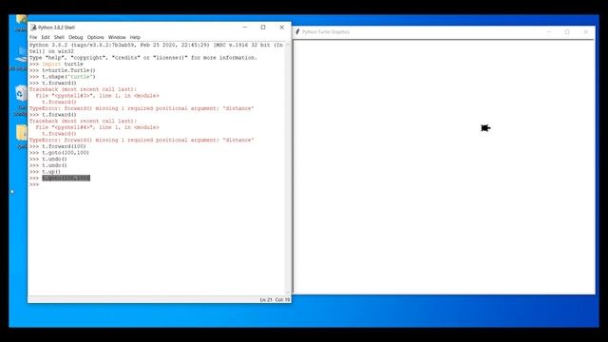Click the shell scrollbar up arrow
Screen dimensions: 608x342
[x=288, y=45]
